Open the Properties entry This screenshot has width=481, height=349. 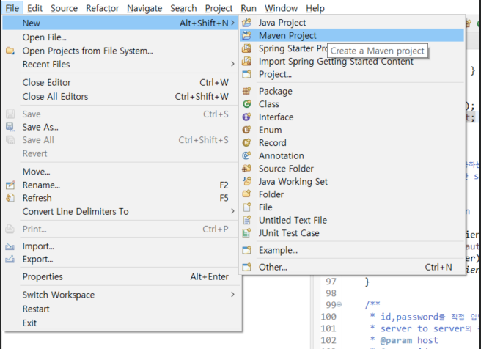tap(43, 277)
